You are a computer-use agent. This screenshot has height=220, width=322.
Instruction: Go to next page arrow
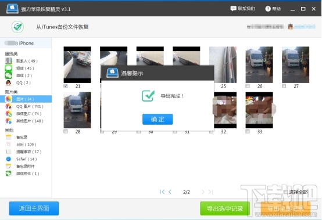point(203,192)
